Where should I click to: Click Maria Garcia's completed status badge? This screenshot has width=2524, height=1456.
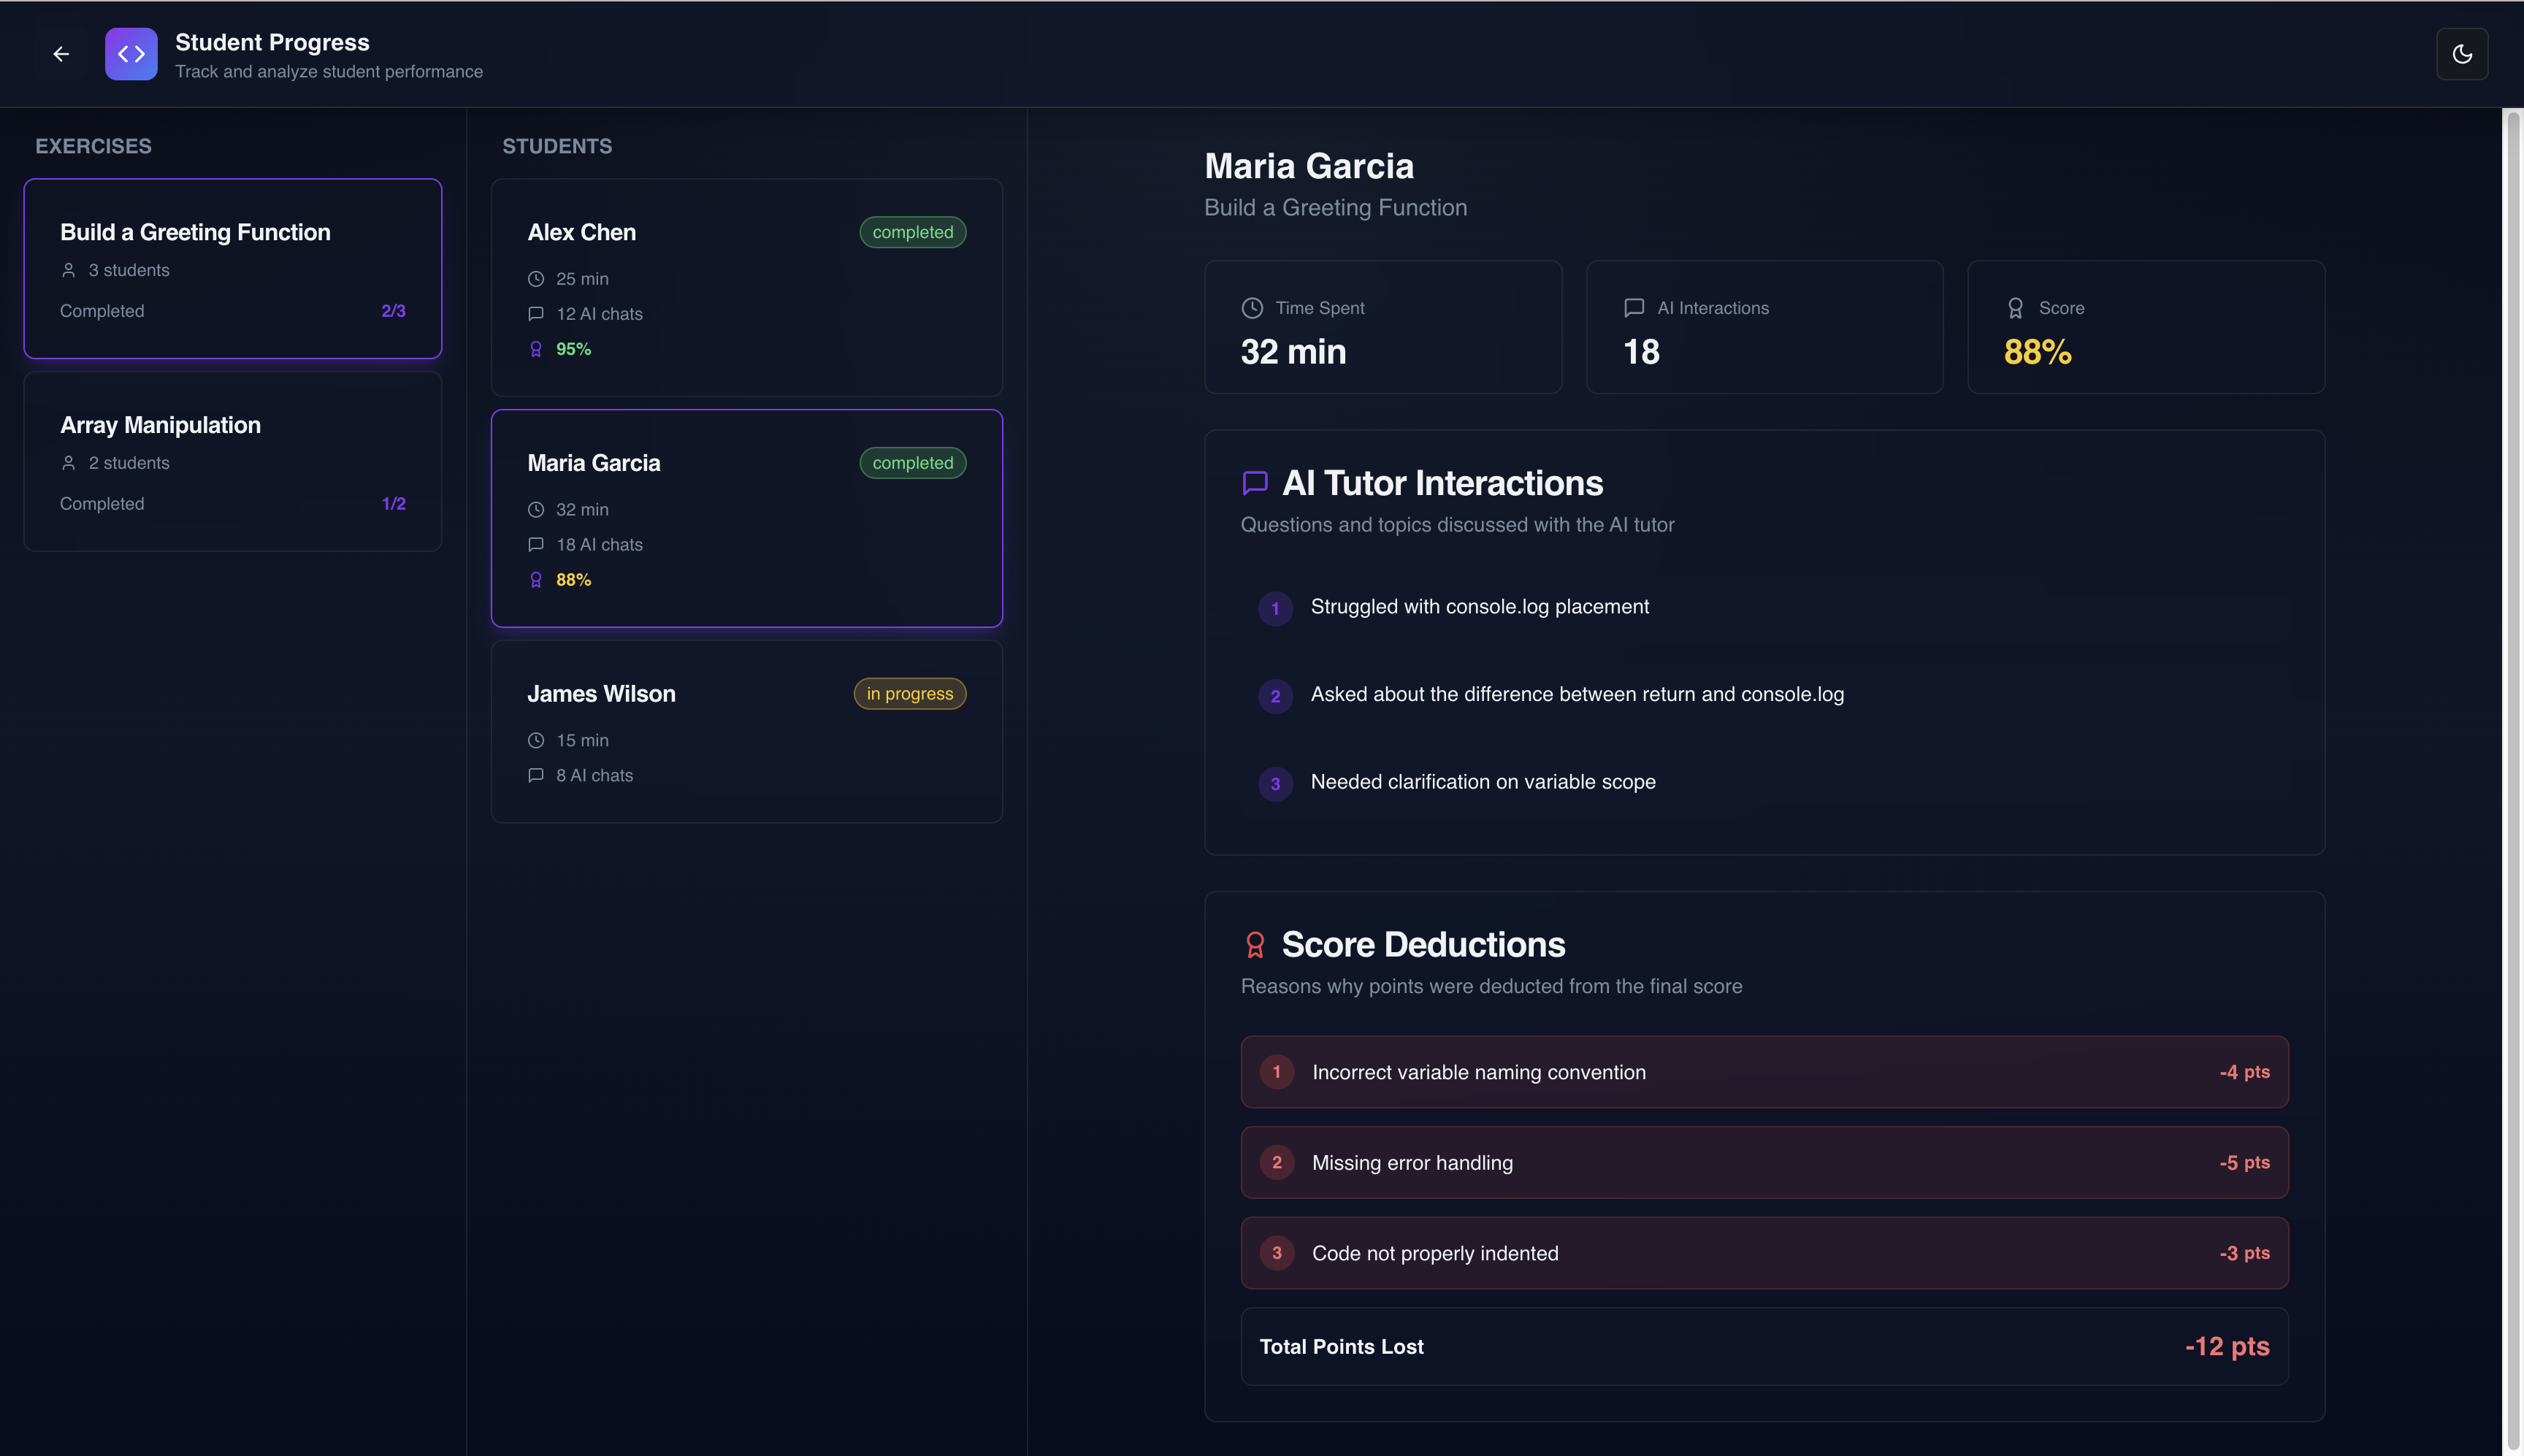(912, 463)
